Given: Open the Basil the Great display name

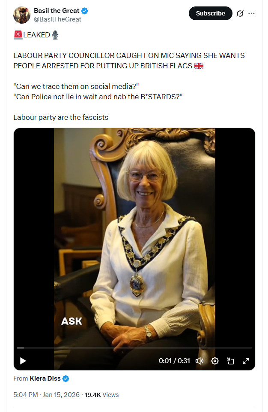Looking at the screenshot, I should (x=57, y=11).
